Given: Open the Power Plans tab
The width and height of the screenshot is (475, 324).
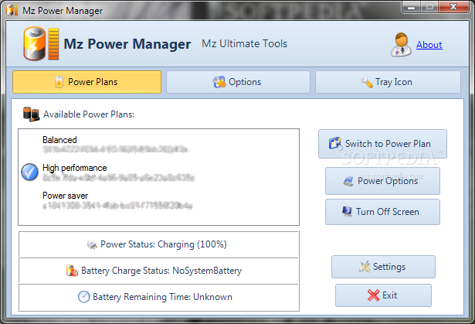Looking at the screenshot, I should [x=87, y=82].
